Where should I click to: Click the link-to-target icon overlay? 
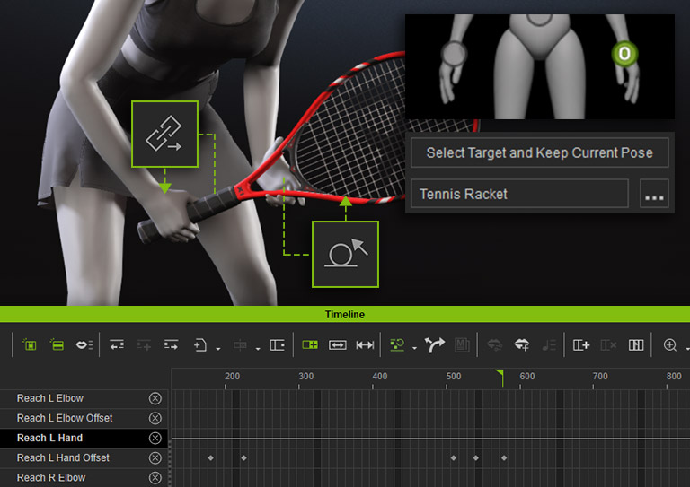coord(164,135)
